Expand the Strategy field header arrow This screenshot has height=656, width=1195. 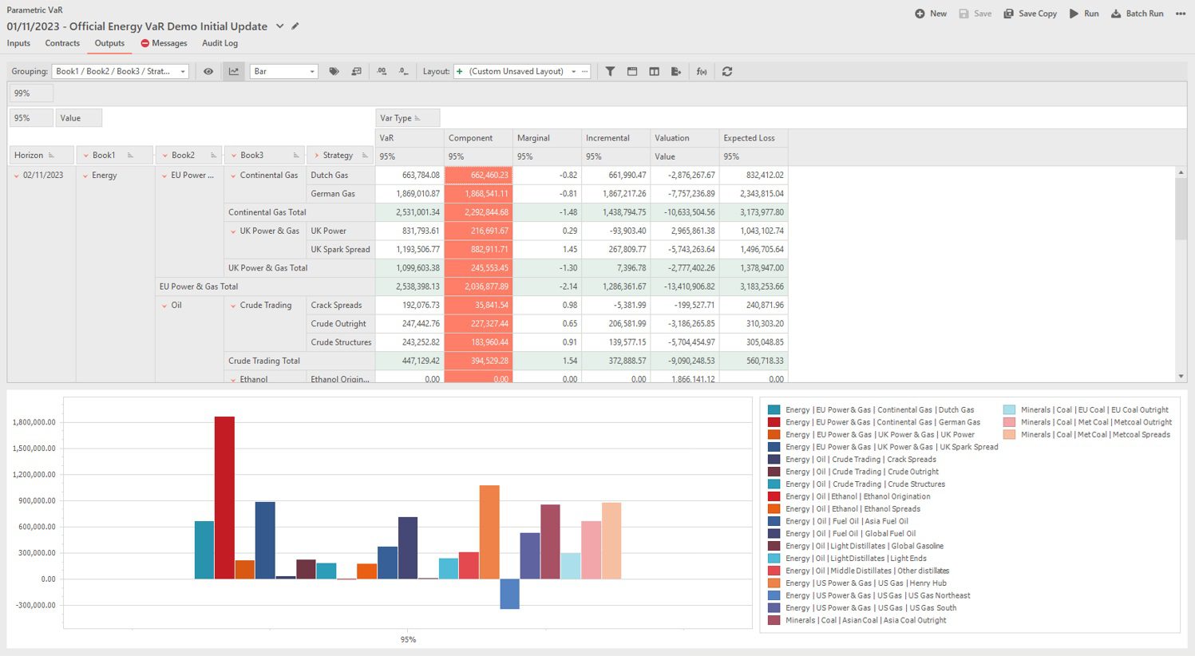tap(316, 156)
